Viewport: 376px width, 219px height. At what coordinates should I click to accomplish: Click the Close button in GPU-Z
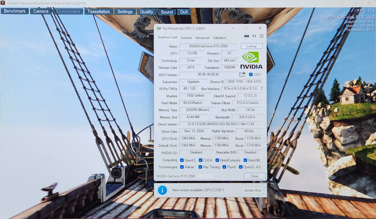(254, 176)
